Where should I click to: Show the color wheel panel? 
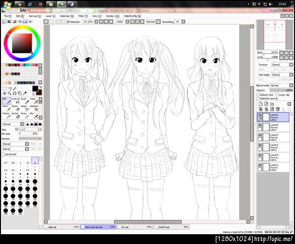click(x=4, y=22)
